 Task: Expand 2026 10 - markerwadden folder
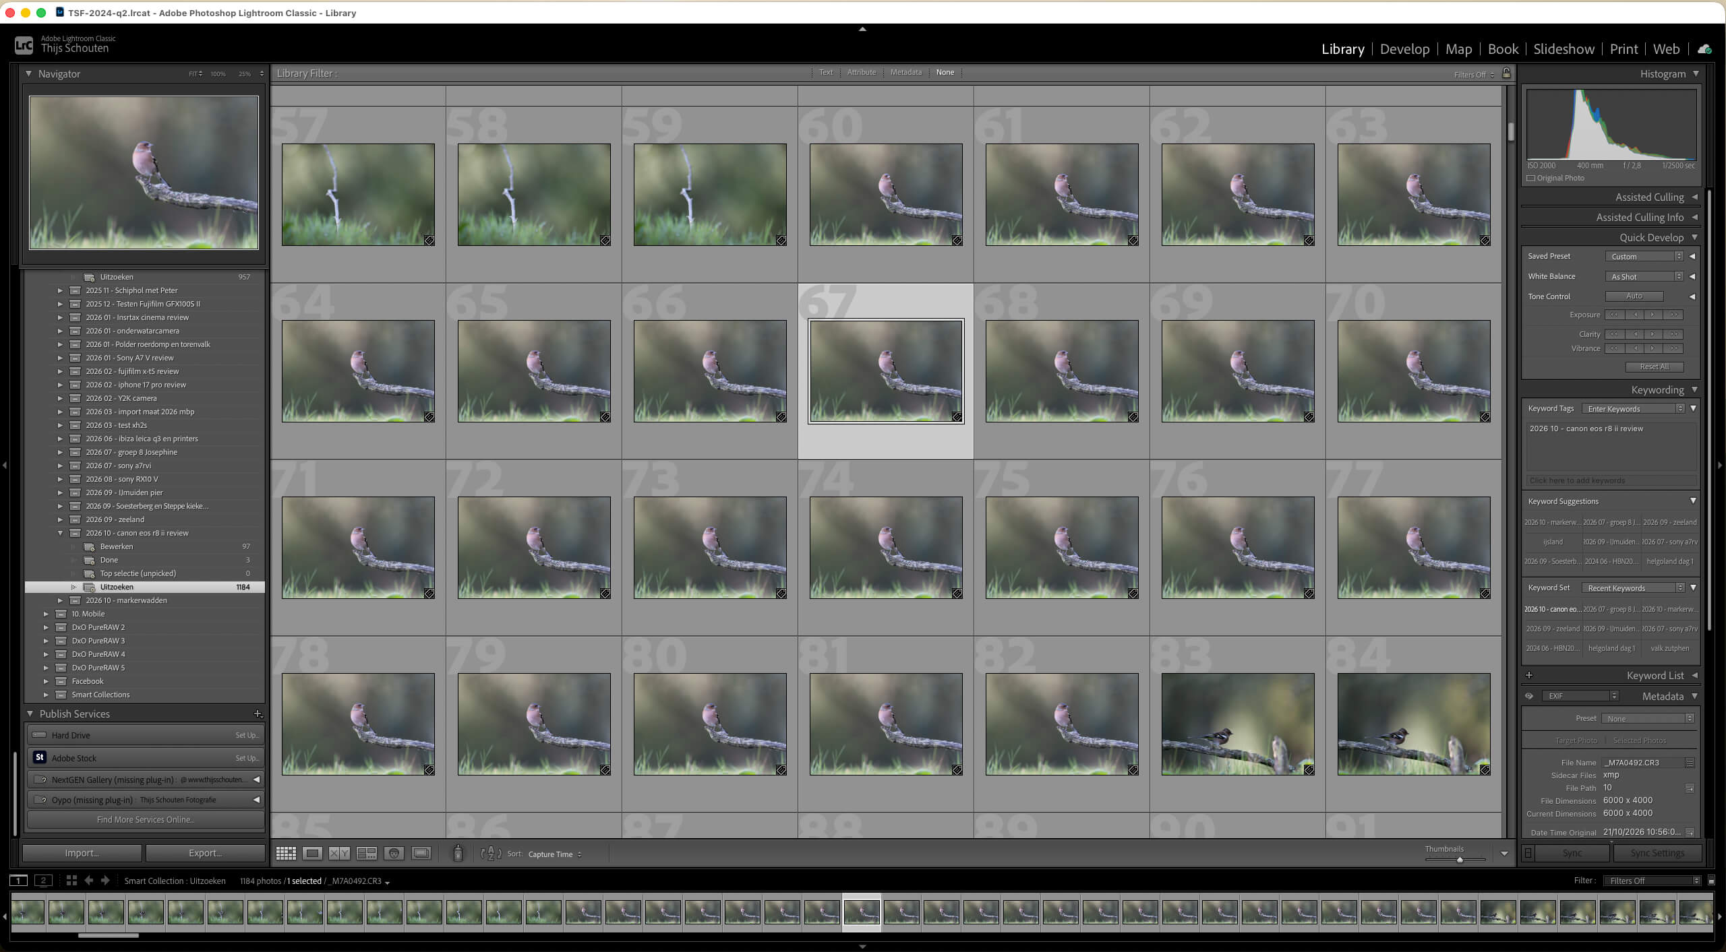(x=60, y=600)
